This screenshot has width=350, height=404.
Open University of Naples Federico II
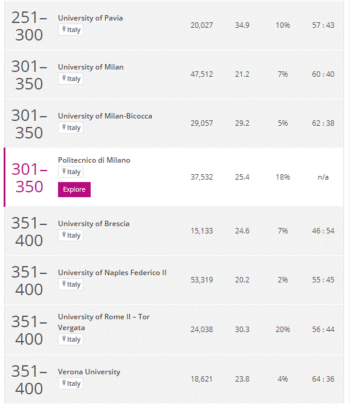coord(112,273)
